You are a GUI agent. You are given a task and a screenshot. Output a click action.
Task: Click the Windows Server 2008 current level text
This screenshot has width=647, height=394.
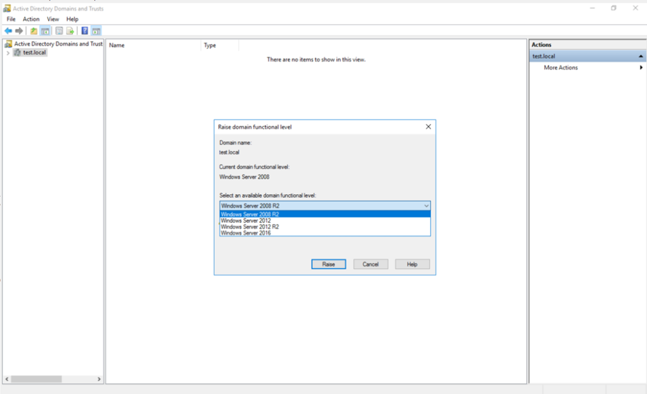pos(245,177)
